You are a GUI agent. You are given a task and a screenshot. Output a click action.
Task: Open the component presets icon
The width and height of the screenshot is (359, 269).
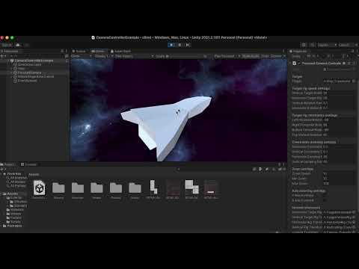(349, 64)
